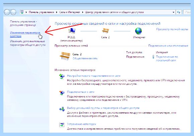Click the PC121 computer icon
The height and width of the screenshot is (136, 194).
point(72,31)
